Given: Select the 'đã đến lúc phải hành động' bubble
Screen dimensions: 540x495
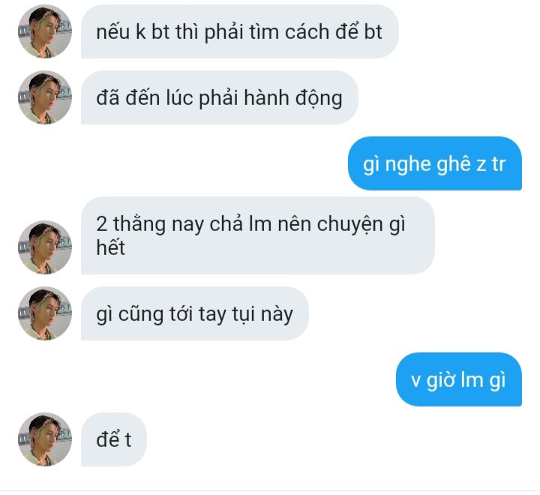Looking at the screenshot, I should point(219,97).
